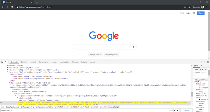Viewport: 210px width, 112px height.
Task: Open the Memory tab
Action: [75, 62]
